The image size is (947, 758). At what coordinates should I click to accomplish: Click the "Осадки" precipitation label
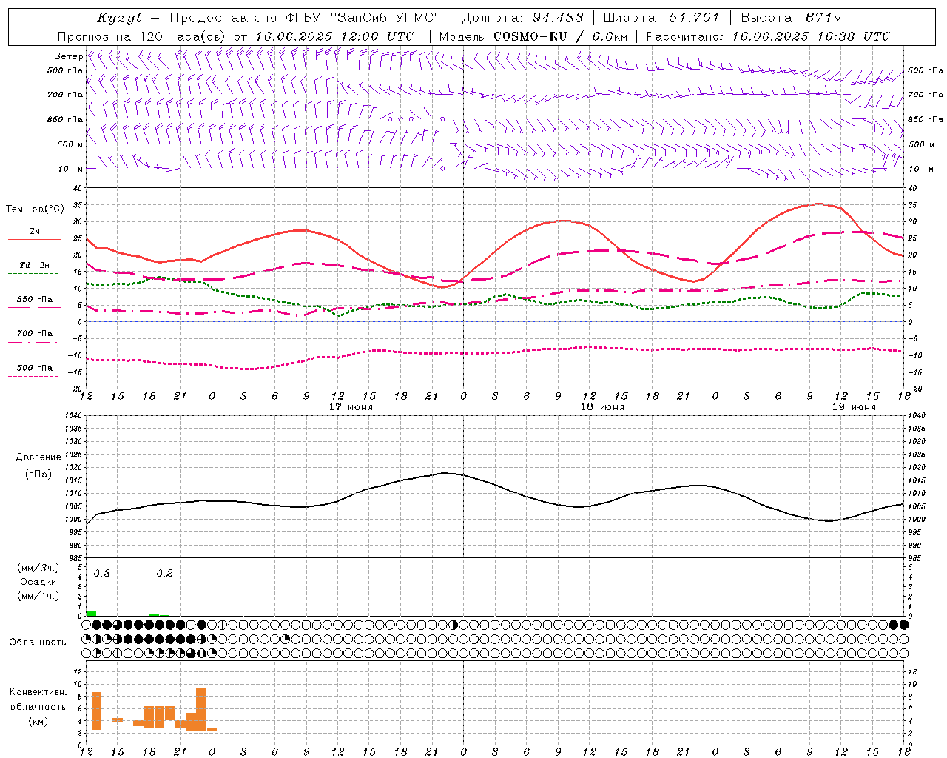point(37,582)
